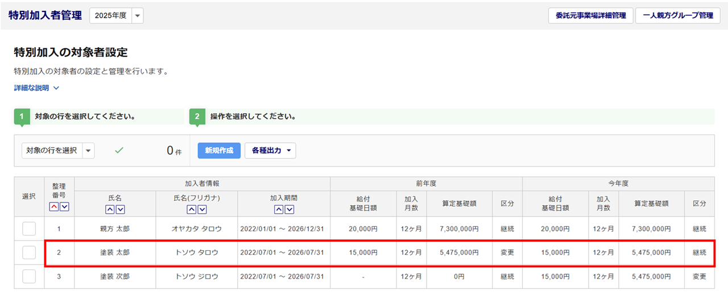
Task: Click the name cell 塗装 次郎
Action: (x=115, y=276)
